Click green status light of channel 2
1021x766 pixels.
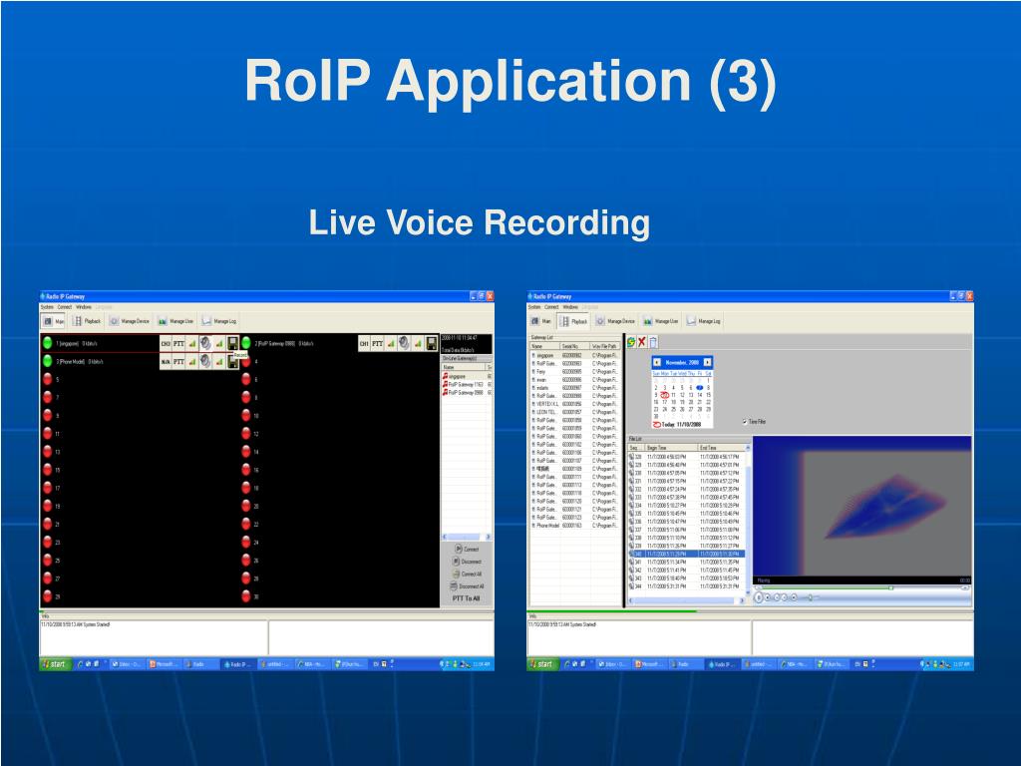pyautogui.click(x=246, y=343)
